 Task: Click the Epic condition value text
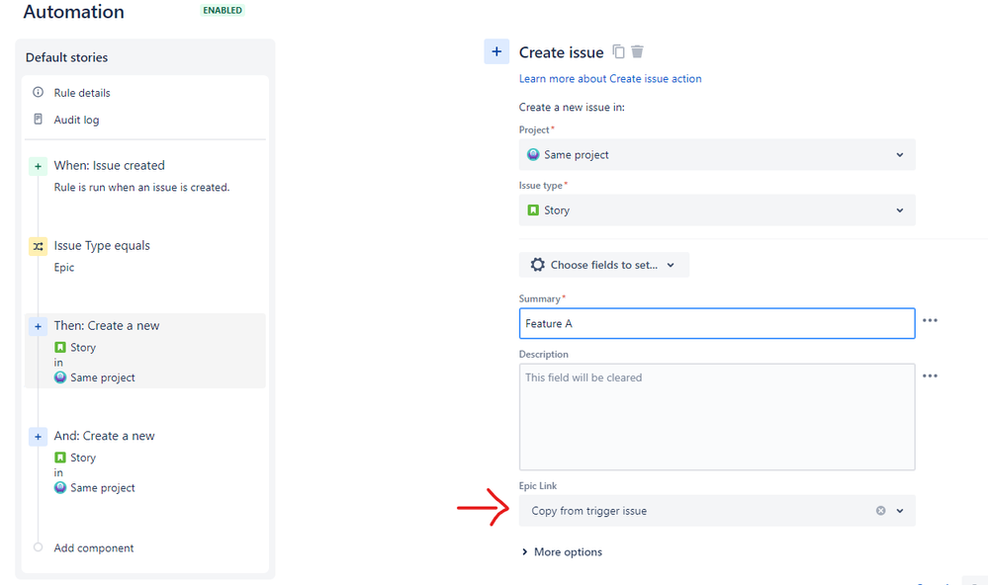click(63, 267)
